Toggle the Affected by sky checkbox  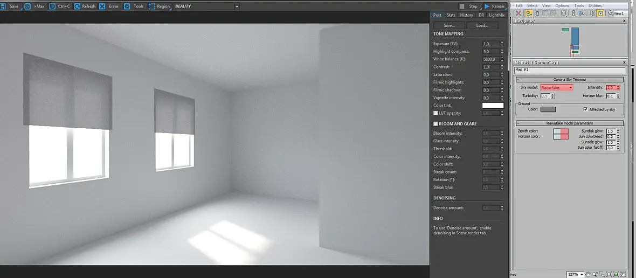pyautogui.click(x=585, y=109)
